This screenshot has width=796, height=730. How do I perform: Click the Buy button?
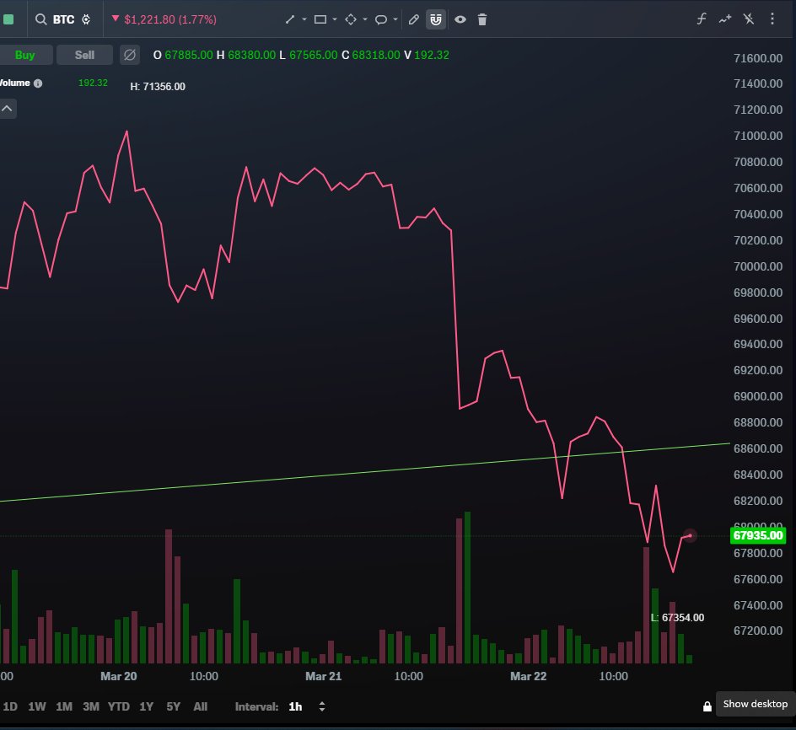25,55
